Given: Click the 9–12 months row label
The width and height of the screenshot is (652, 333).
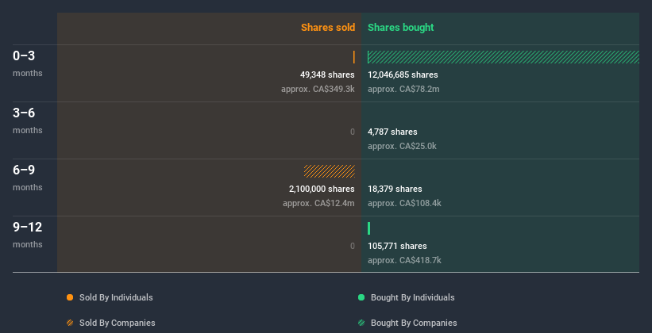Looking at the screenshot, I should pyautogui.click(x=28, y=235).
